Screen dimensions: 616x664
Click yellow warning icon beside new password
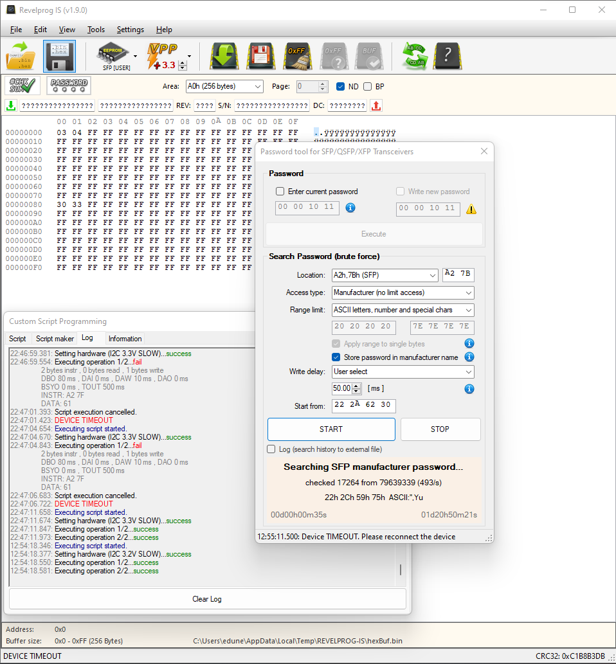(471, 209)
